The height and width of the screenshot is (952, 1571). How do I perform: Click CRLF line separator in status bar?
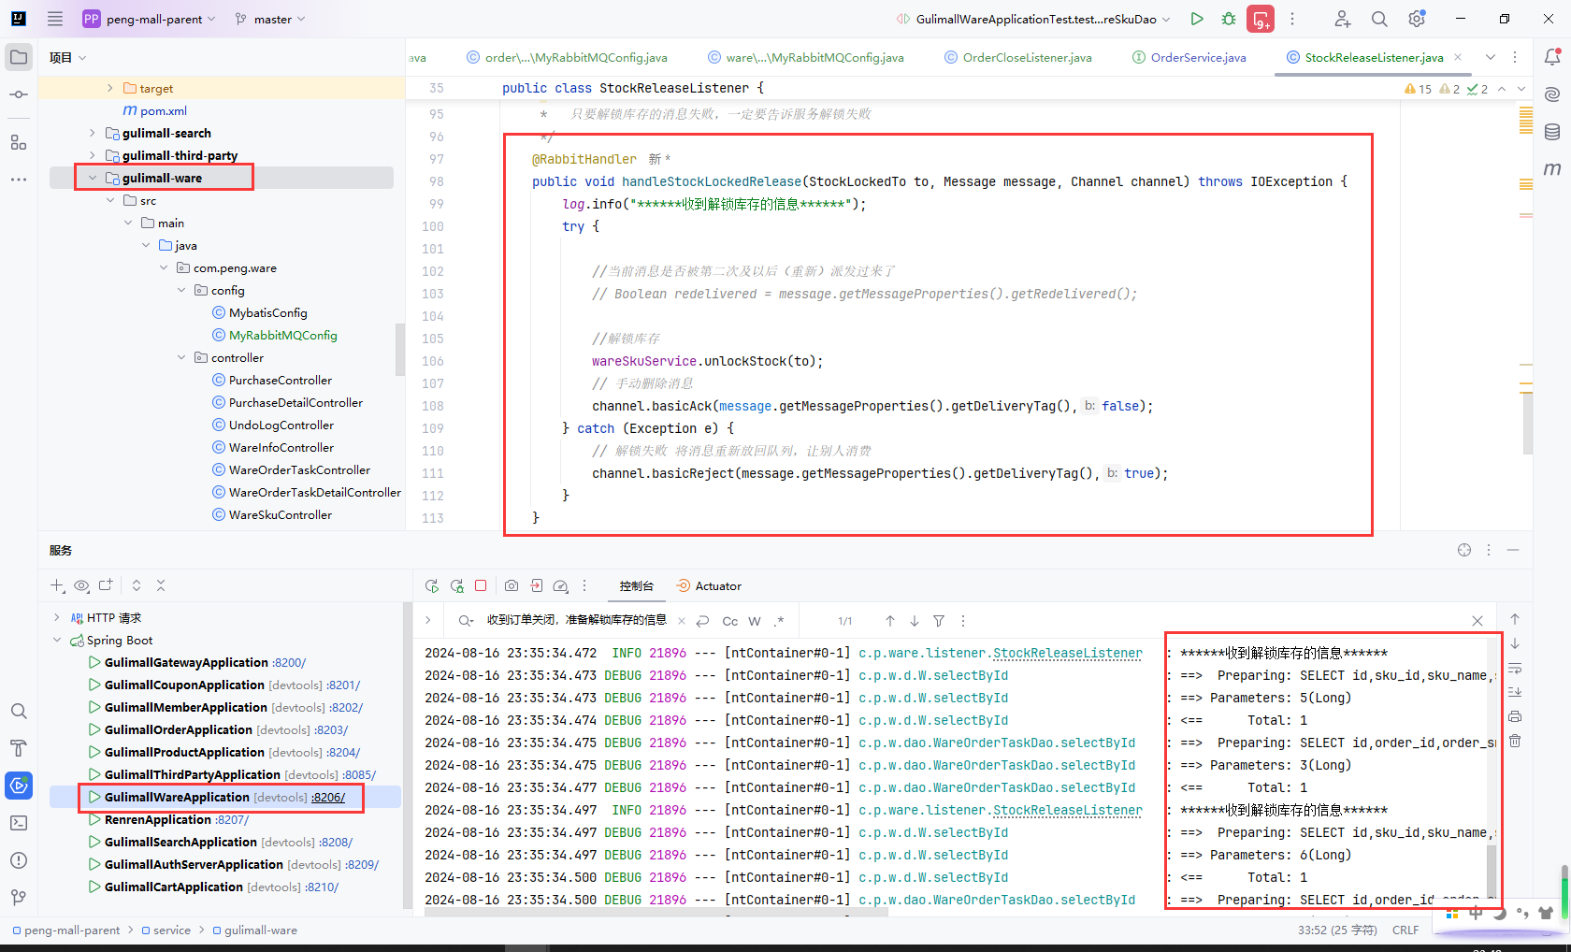pos(1405,930)
